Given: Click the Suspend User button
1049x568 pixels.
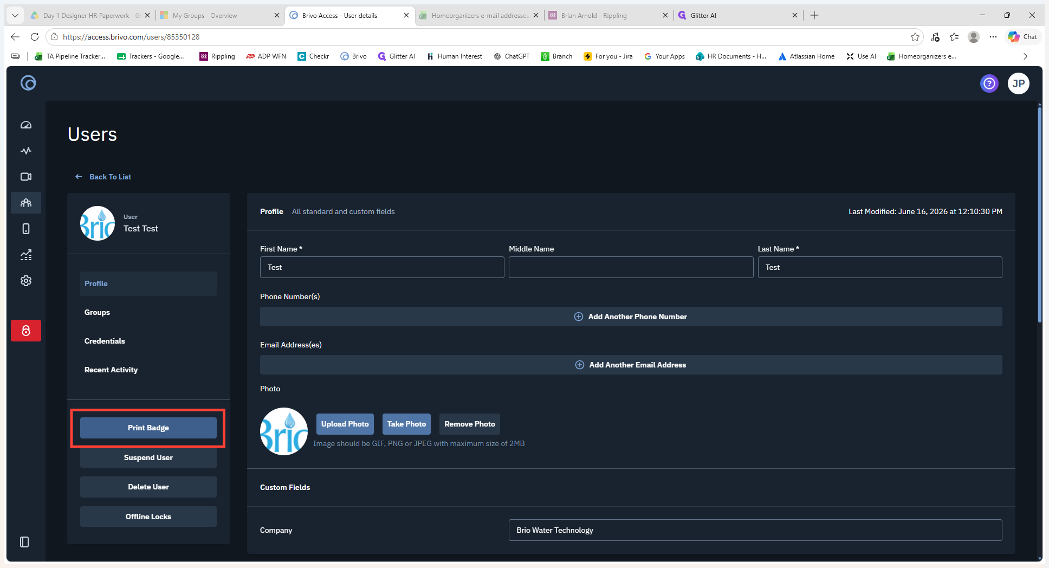Looking at the screenshot, I should pos(148,457).
